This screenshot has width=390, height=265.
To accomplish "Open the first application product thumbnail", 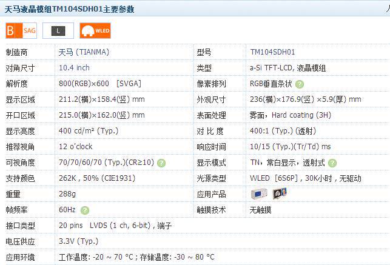I will [259, 193].
